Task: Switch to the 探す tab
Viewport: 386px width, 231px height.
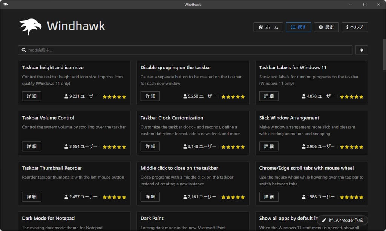Action: tap(298, 27)
